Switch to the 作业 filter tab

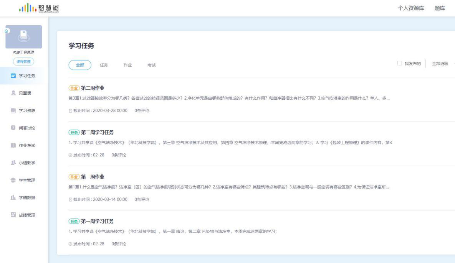click(127, 65)
